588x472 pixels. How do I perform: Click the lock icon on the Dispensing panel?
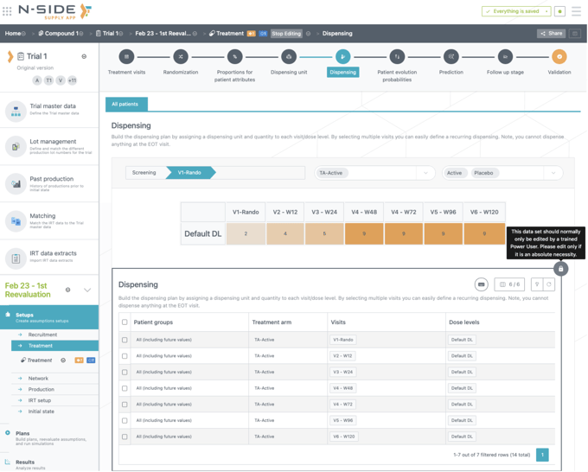click(560, 269)
